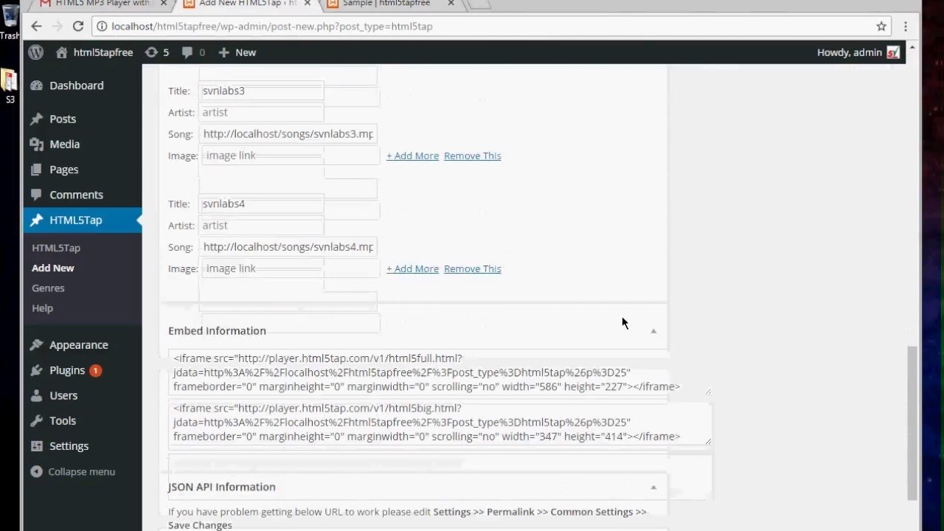Open Chrome three-dot menu

click(x=906, y=27)
